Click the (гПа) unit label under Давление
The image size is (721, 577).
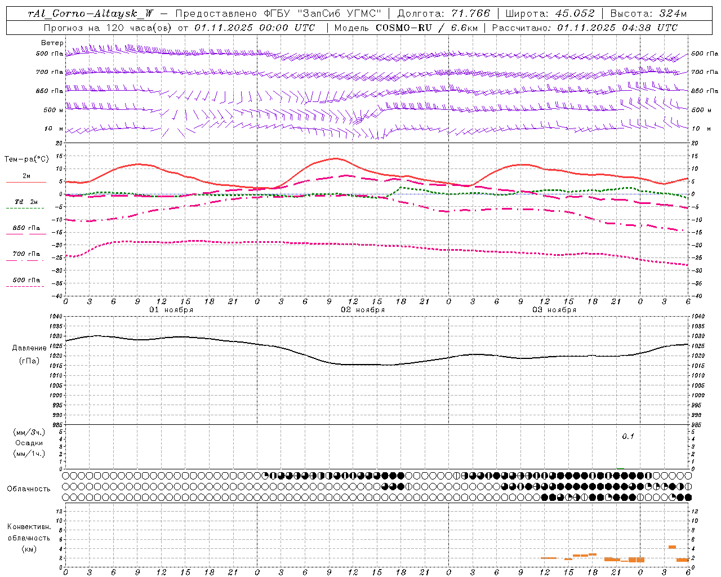(x=29, y=361)
